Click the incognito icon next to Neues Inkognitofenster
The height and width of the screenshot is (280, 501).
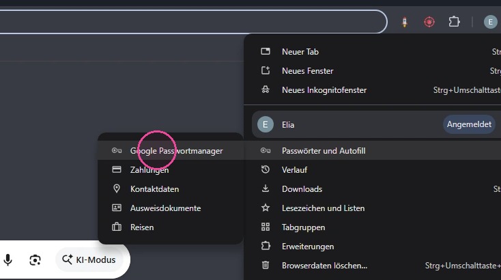pos(266,90)
